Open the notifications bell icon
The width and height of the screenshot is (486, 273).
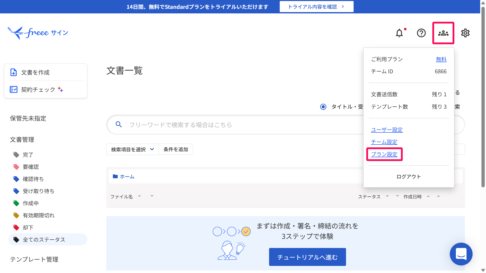point(399,33)
